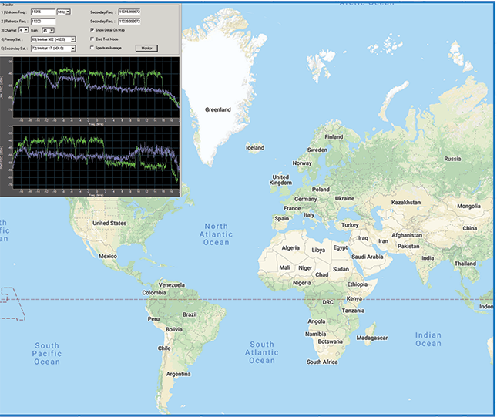The width and height of the screenshot is (497, 417).
Task: Click Madagascar on the map
Action: pos(368,338)
